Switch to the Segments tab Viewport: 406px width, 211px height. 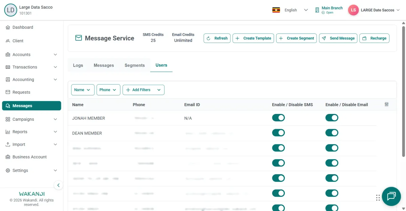[x=135, y=65]
